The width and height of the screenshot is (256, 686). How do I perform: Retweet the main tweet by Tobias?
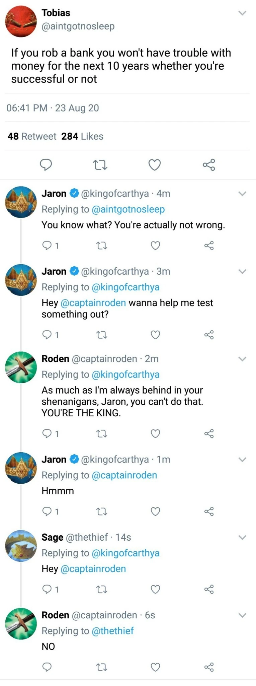tap(100, 164)
